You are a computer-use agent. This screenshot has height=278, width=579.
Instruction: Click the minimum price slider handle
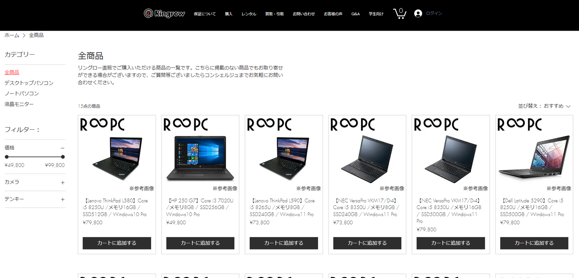click(6, 157)
